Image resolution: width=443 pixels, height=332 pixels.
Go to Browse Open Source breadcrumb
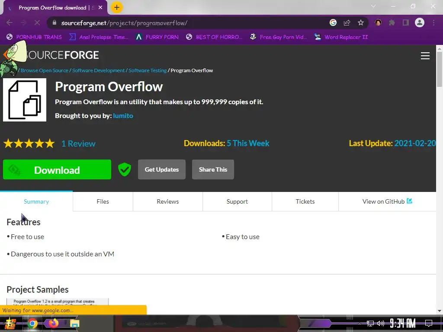point(45,70)
